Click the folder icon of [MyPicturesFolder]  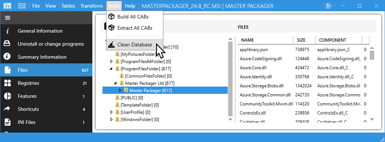[x=118, y=54]
